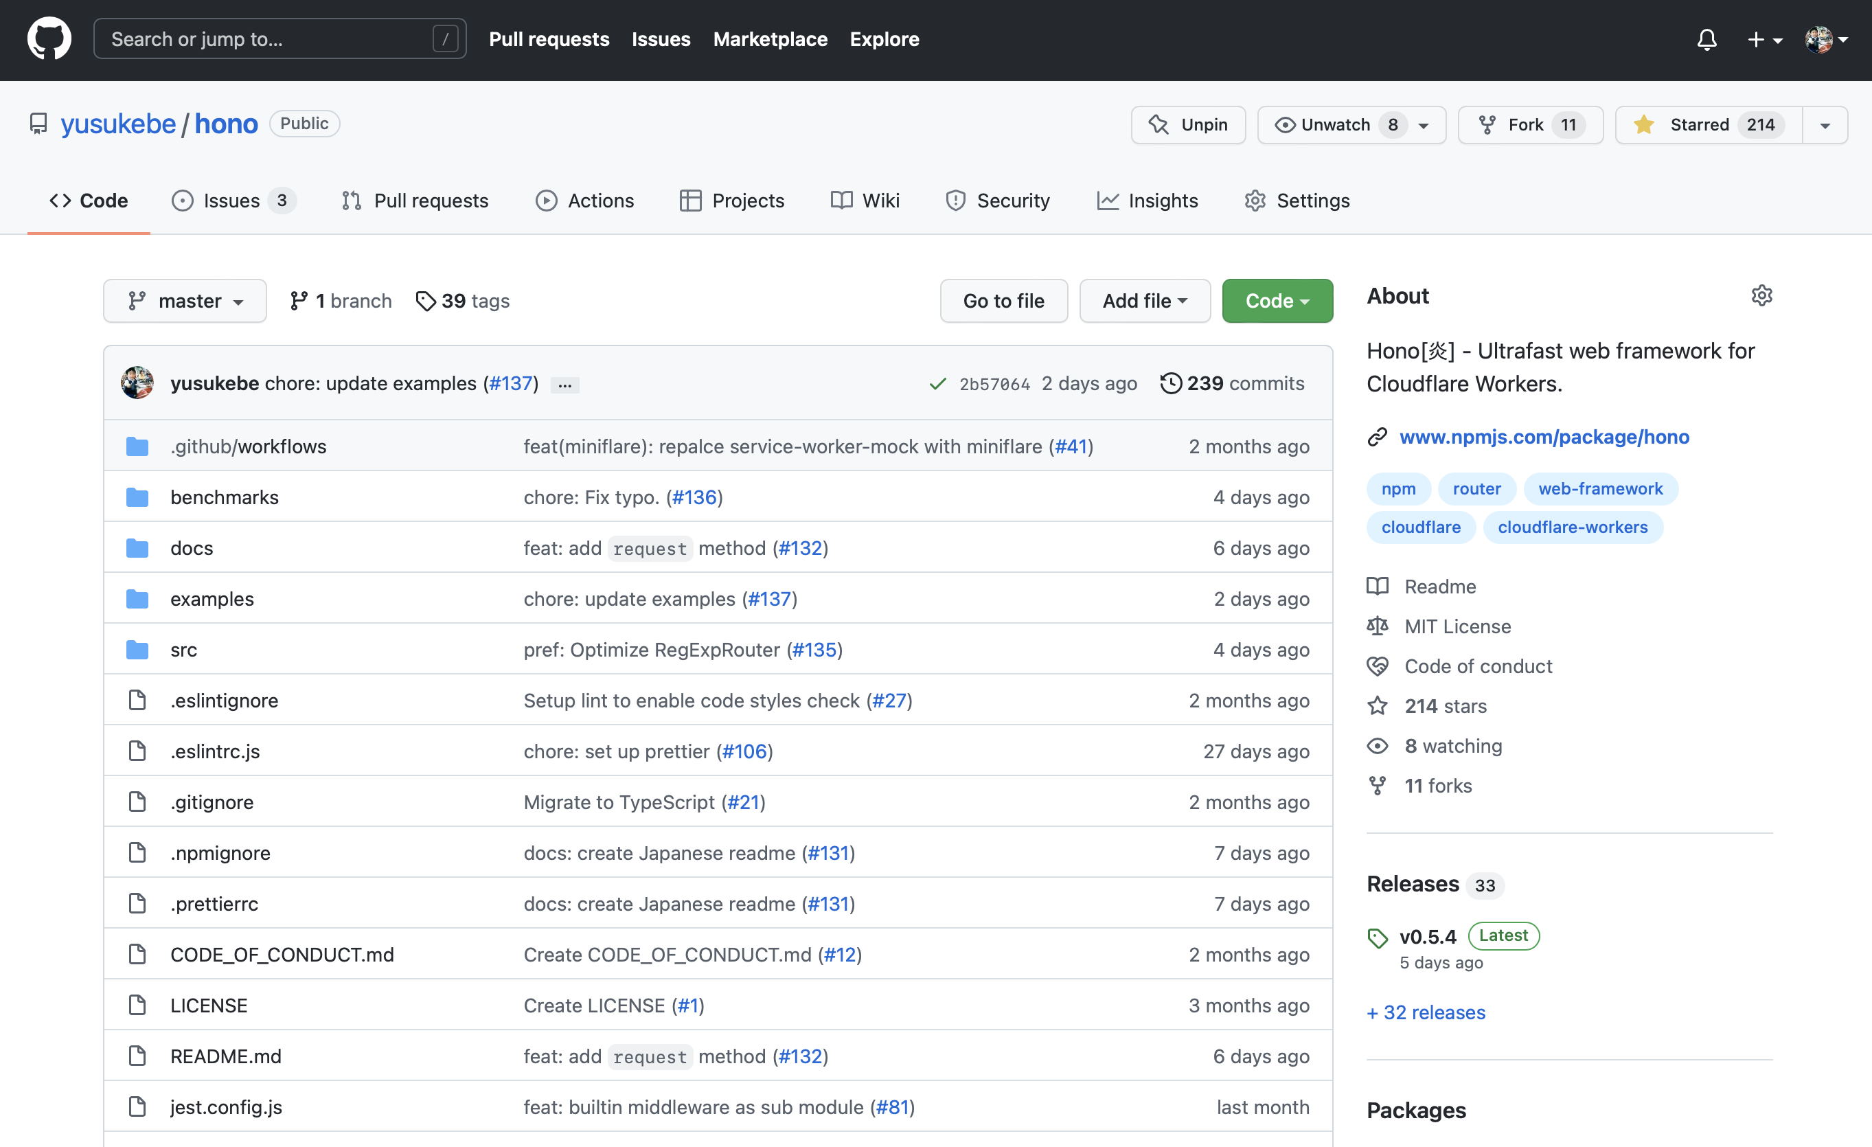The width and height of the screenshot is (1872, 1147).
Task: Open the docs folder icon
Action: point(137,548)
